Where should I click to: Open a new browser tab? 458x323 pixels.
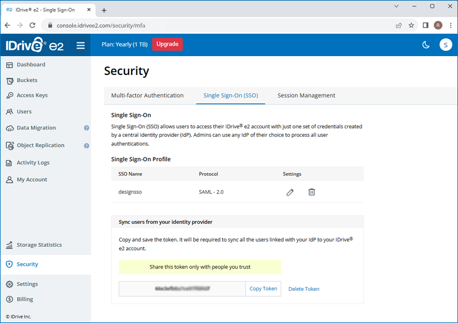click(x=104, y=10)
